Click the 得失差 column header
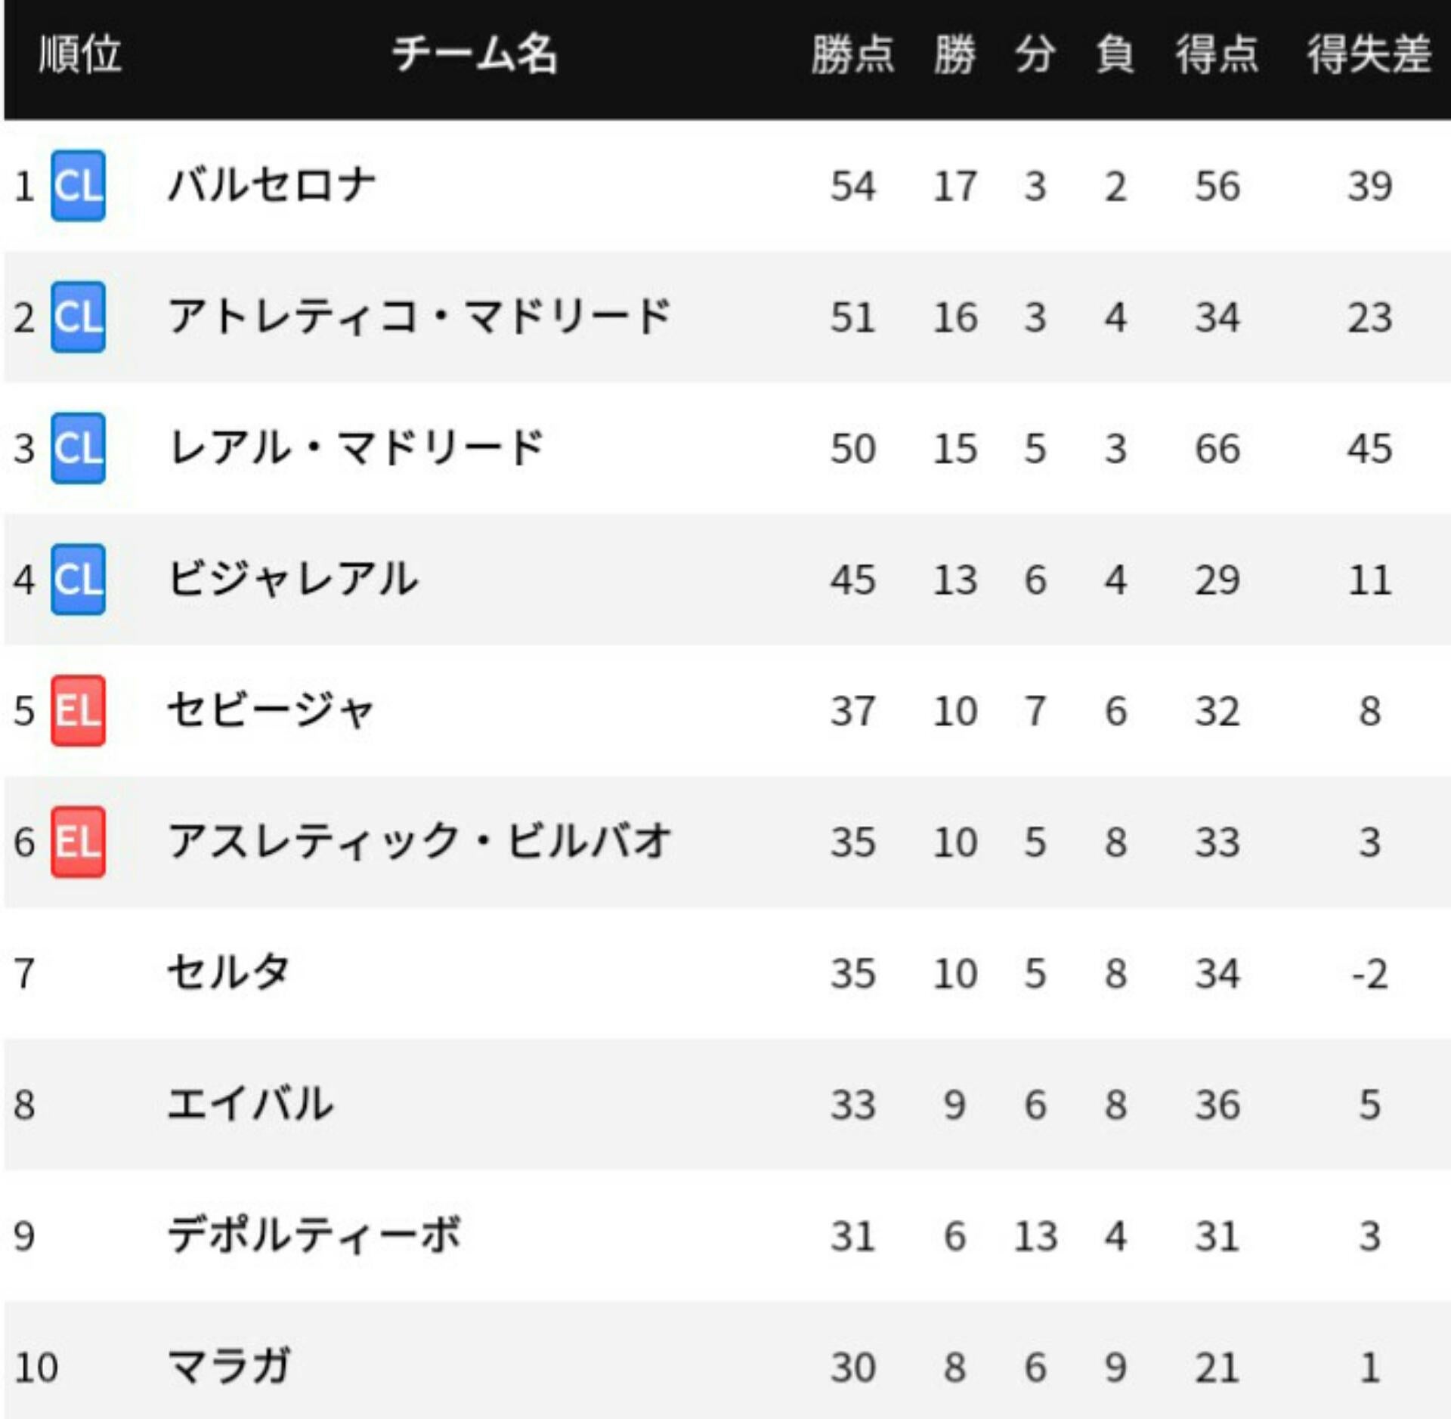The image size is (1451, 1419). 1369,54
